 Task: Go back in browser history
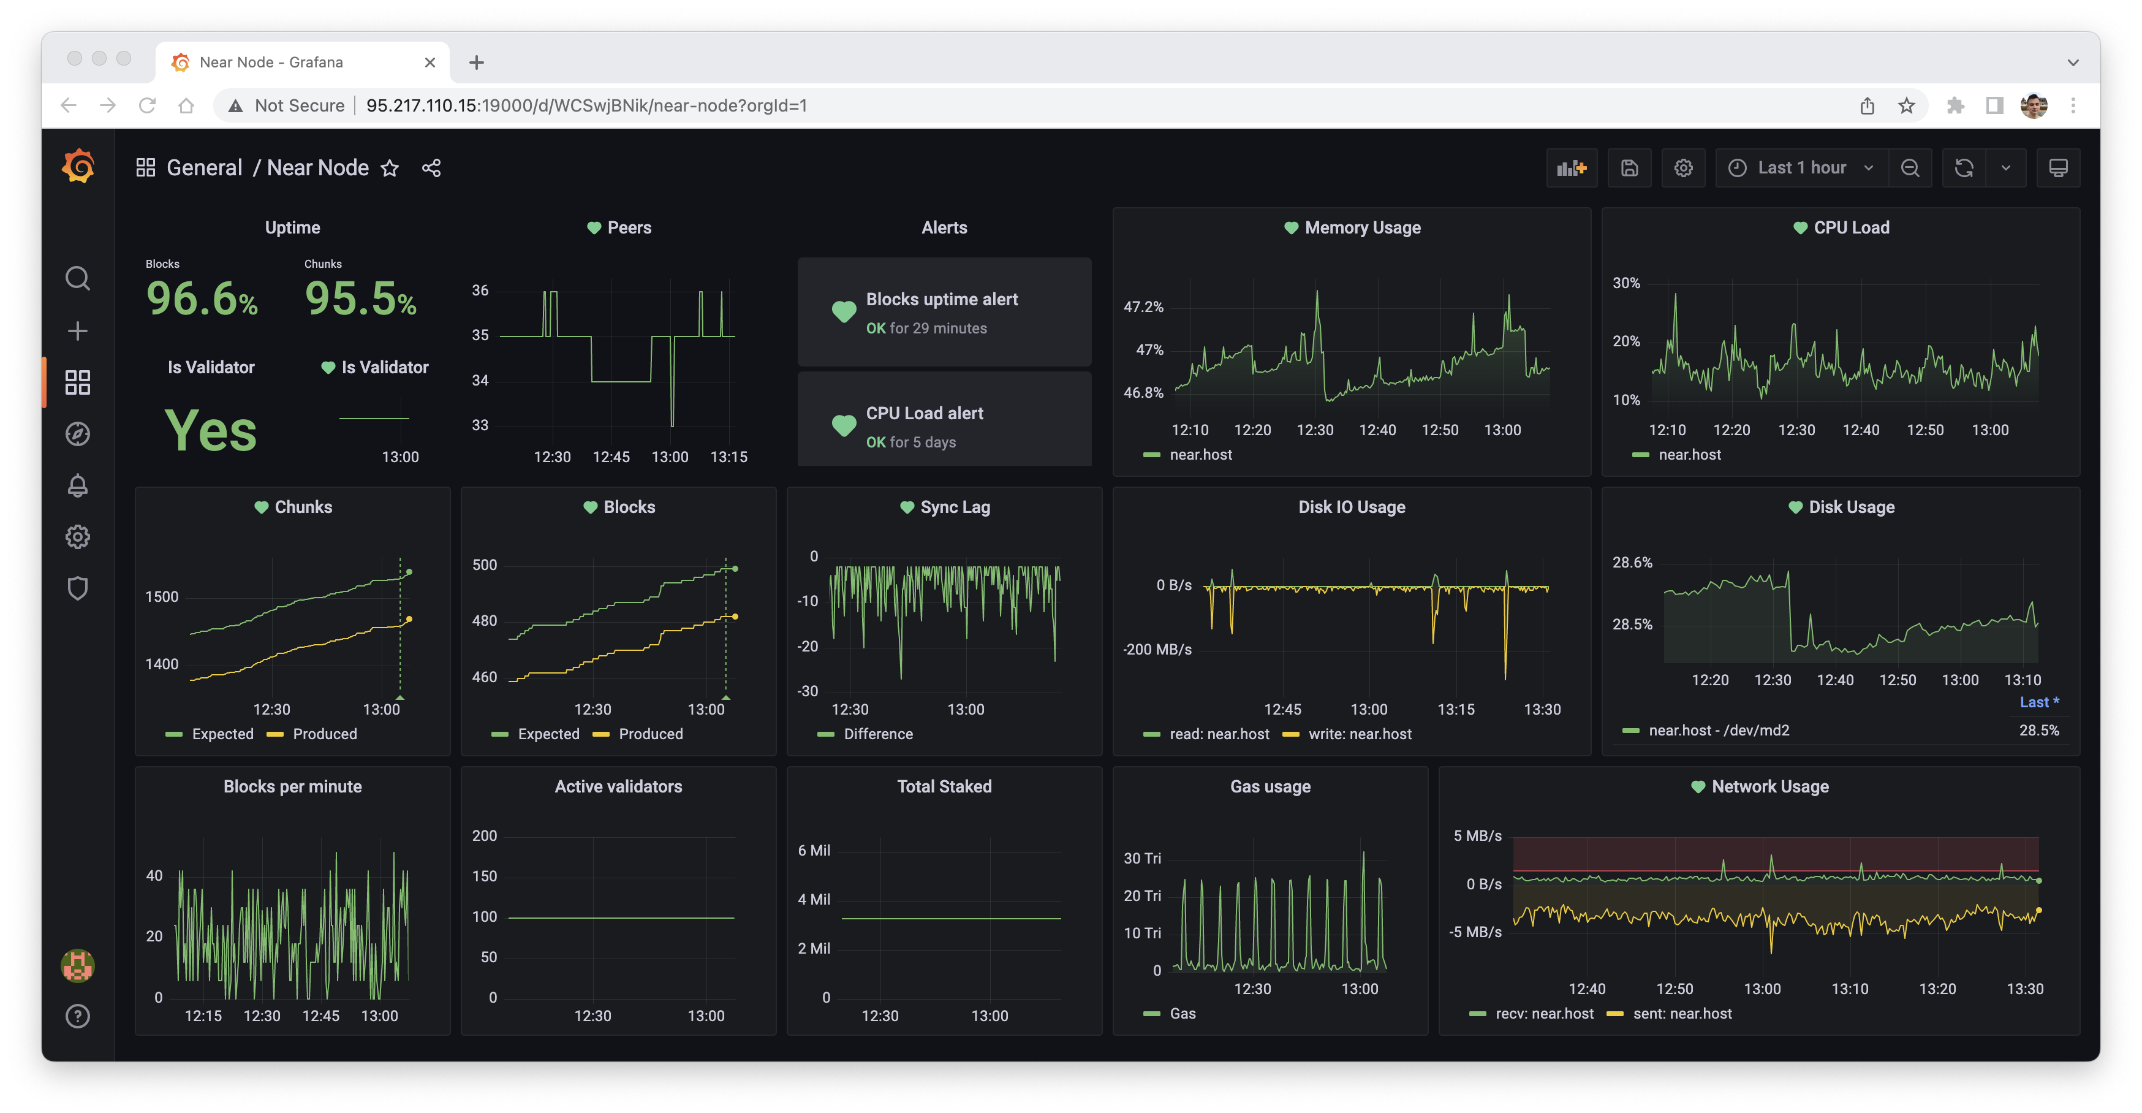coord(69,105)
